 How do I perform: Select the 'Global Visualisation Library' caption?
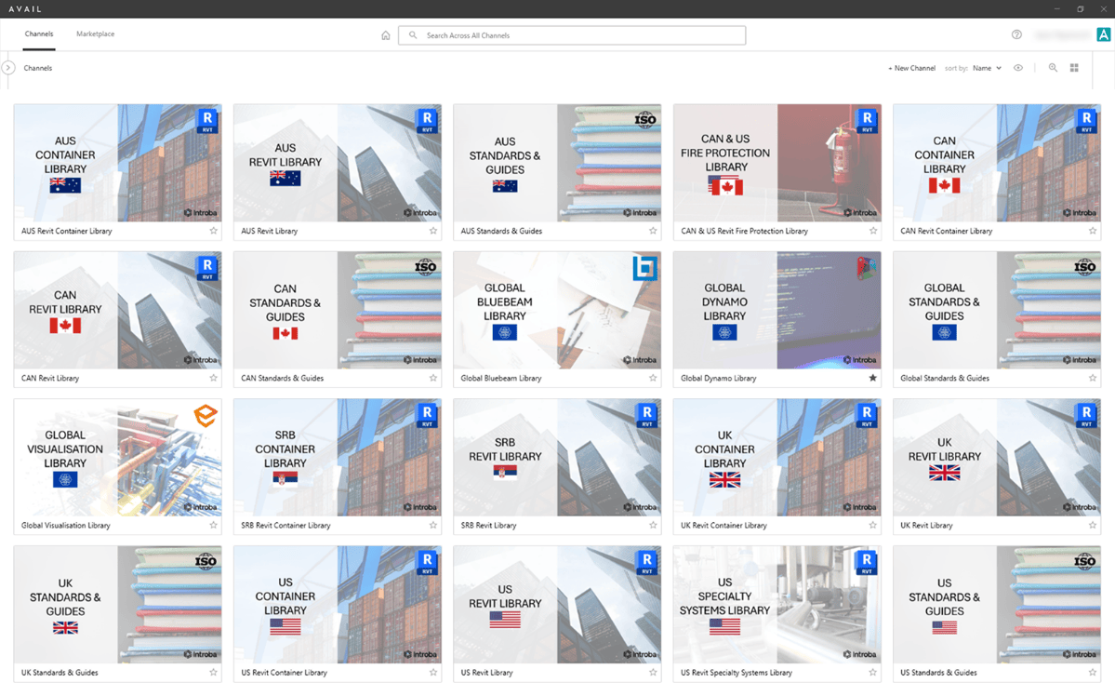tap(66, 526)
